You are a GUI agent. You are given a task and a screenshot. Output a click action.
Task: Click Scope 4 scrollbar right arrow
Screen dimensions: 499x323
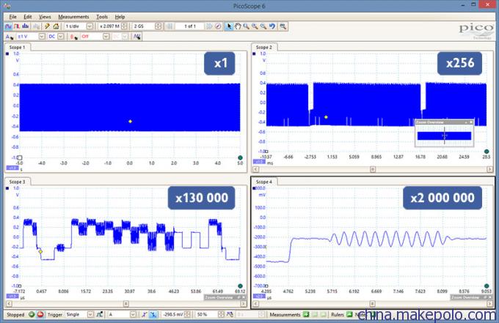coord(489,304)
